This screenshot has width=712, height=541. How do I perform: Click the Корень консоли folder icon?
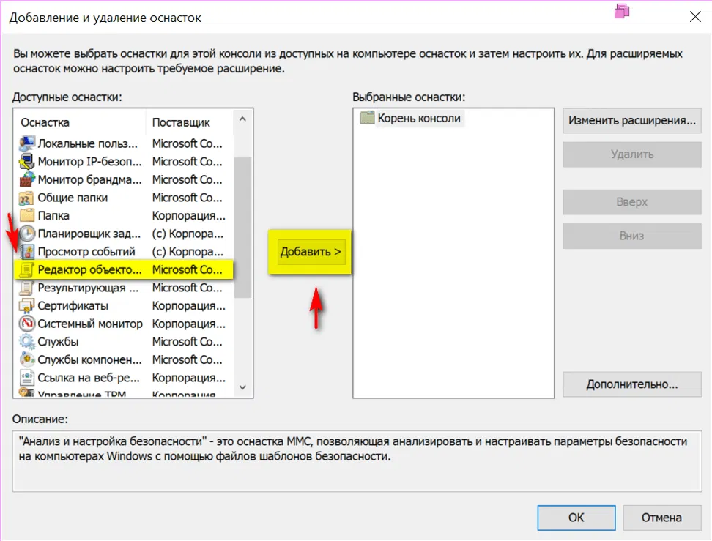click(x=367, y=118)
